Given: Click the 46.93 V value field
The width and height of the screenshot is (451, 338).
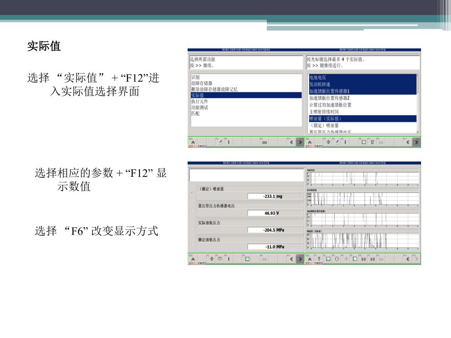Looking at the screenshot, I should [x=262, y=213].
